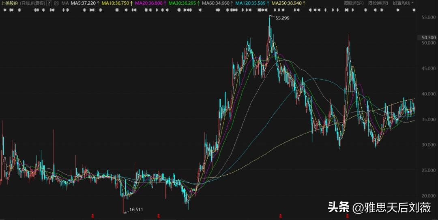Expand the 设置均线 dropdown
This screenshot has height=220, width=438.
pos(403,3)
